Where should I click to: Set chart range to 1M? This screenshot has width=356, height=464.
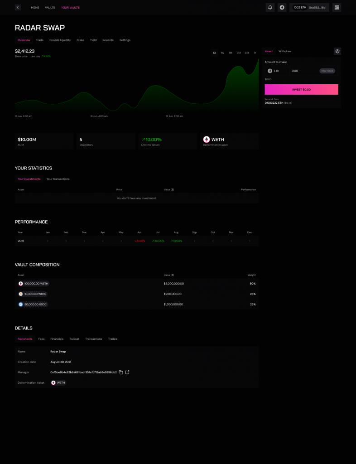coord(231,53)
